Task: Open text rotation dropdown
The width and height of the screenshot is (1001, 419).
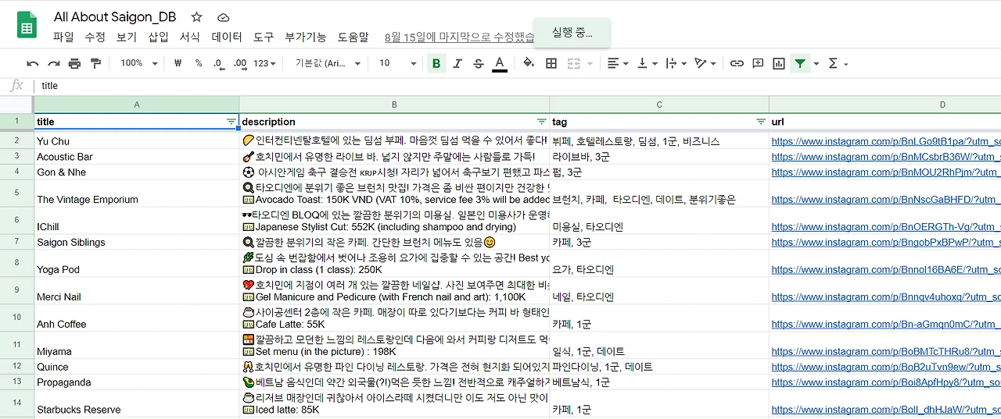Action: [x=705, y=63]
